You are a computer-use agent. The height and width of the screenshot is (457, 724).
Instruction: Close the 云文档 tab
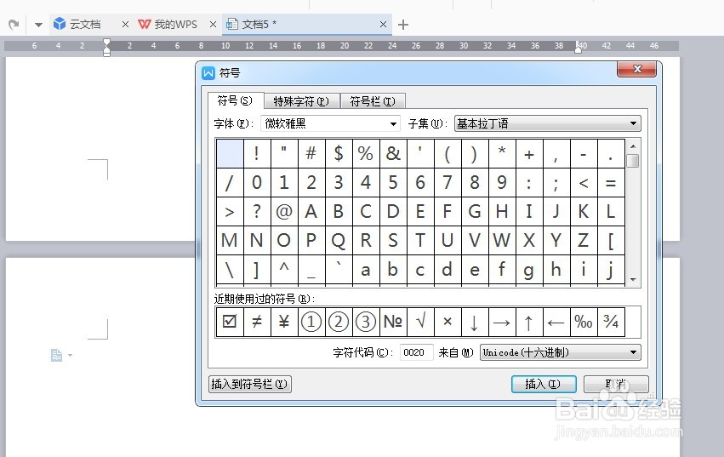tap(125, 25)
